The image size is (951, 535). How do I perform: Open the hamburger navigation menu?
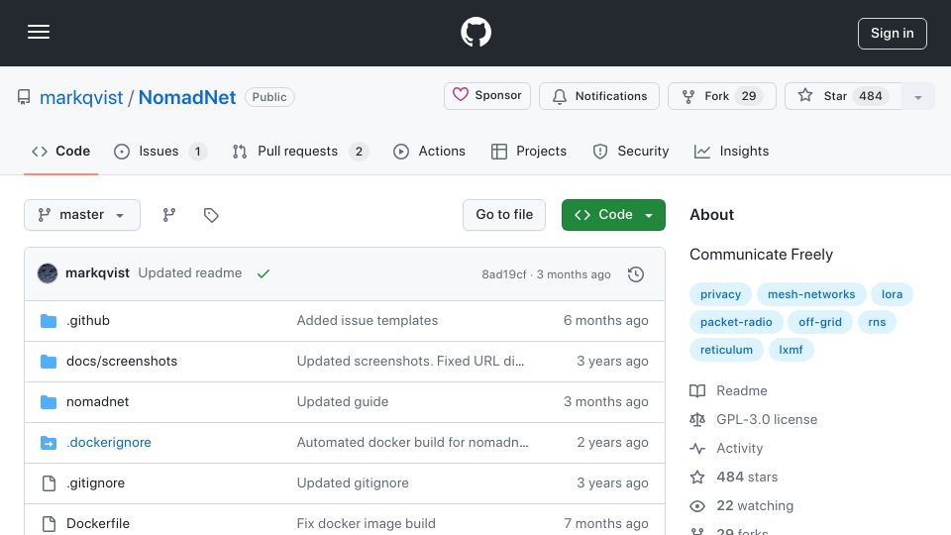39,32
